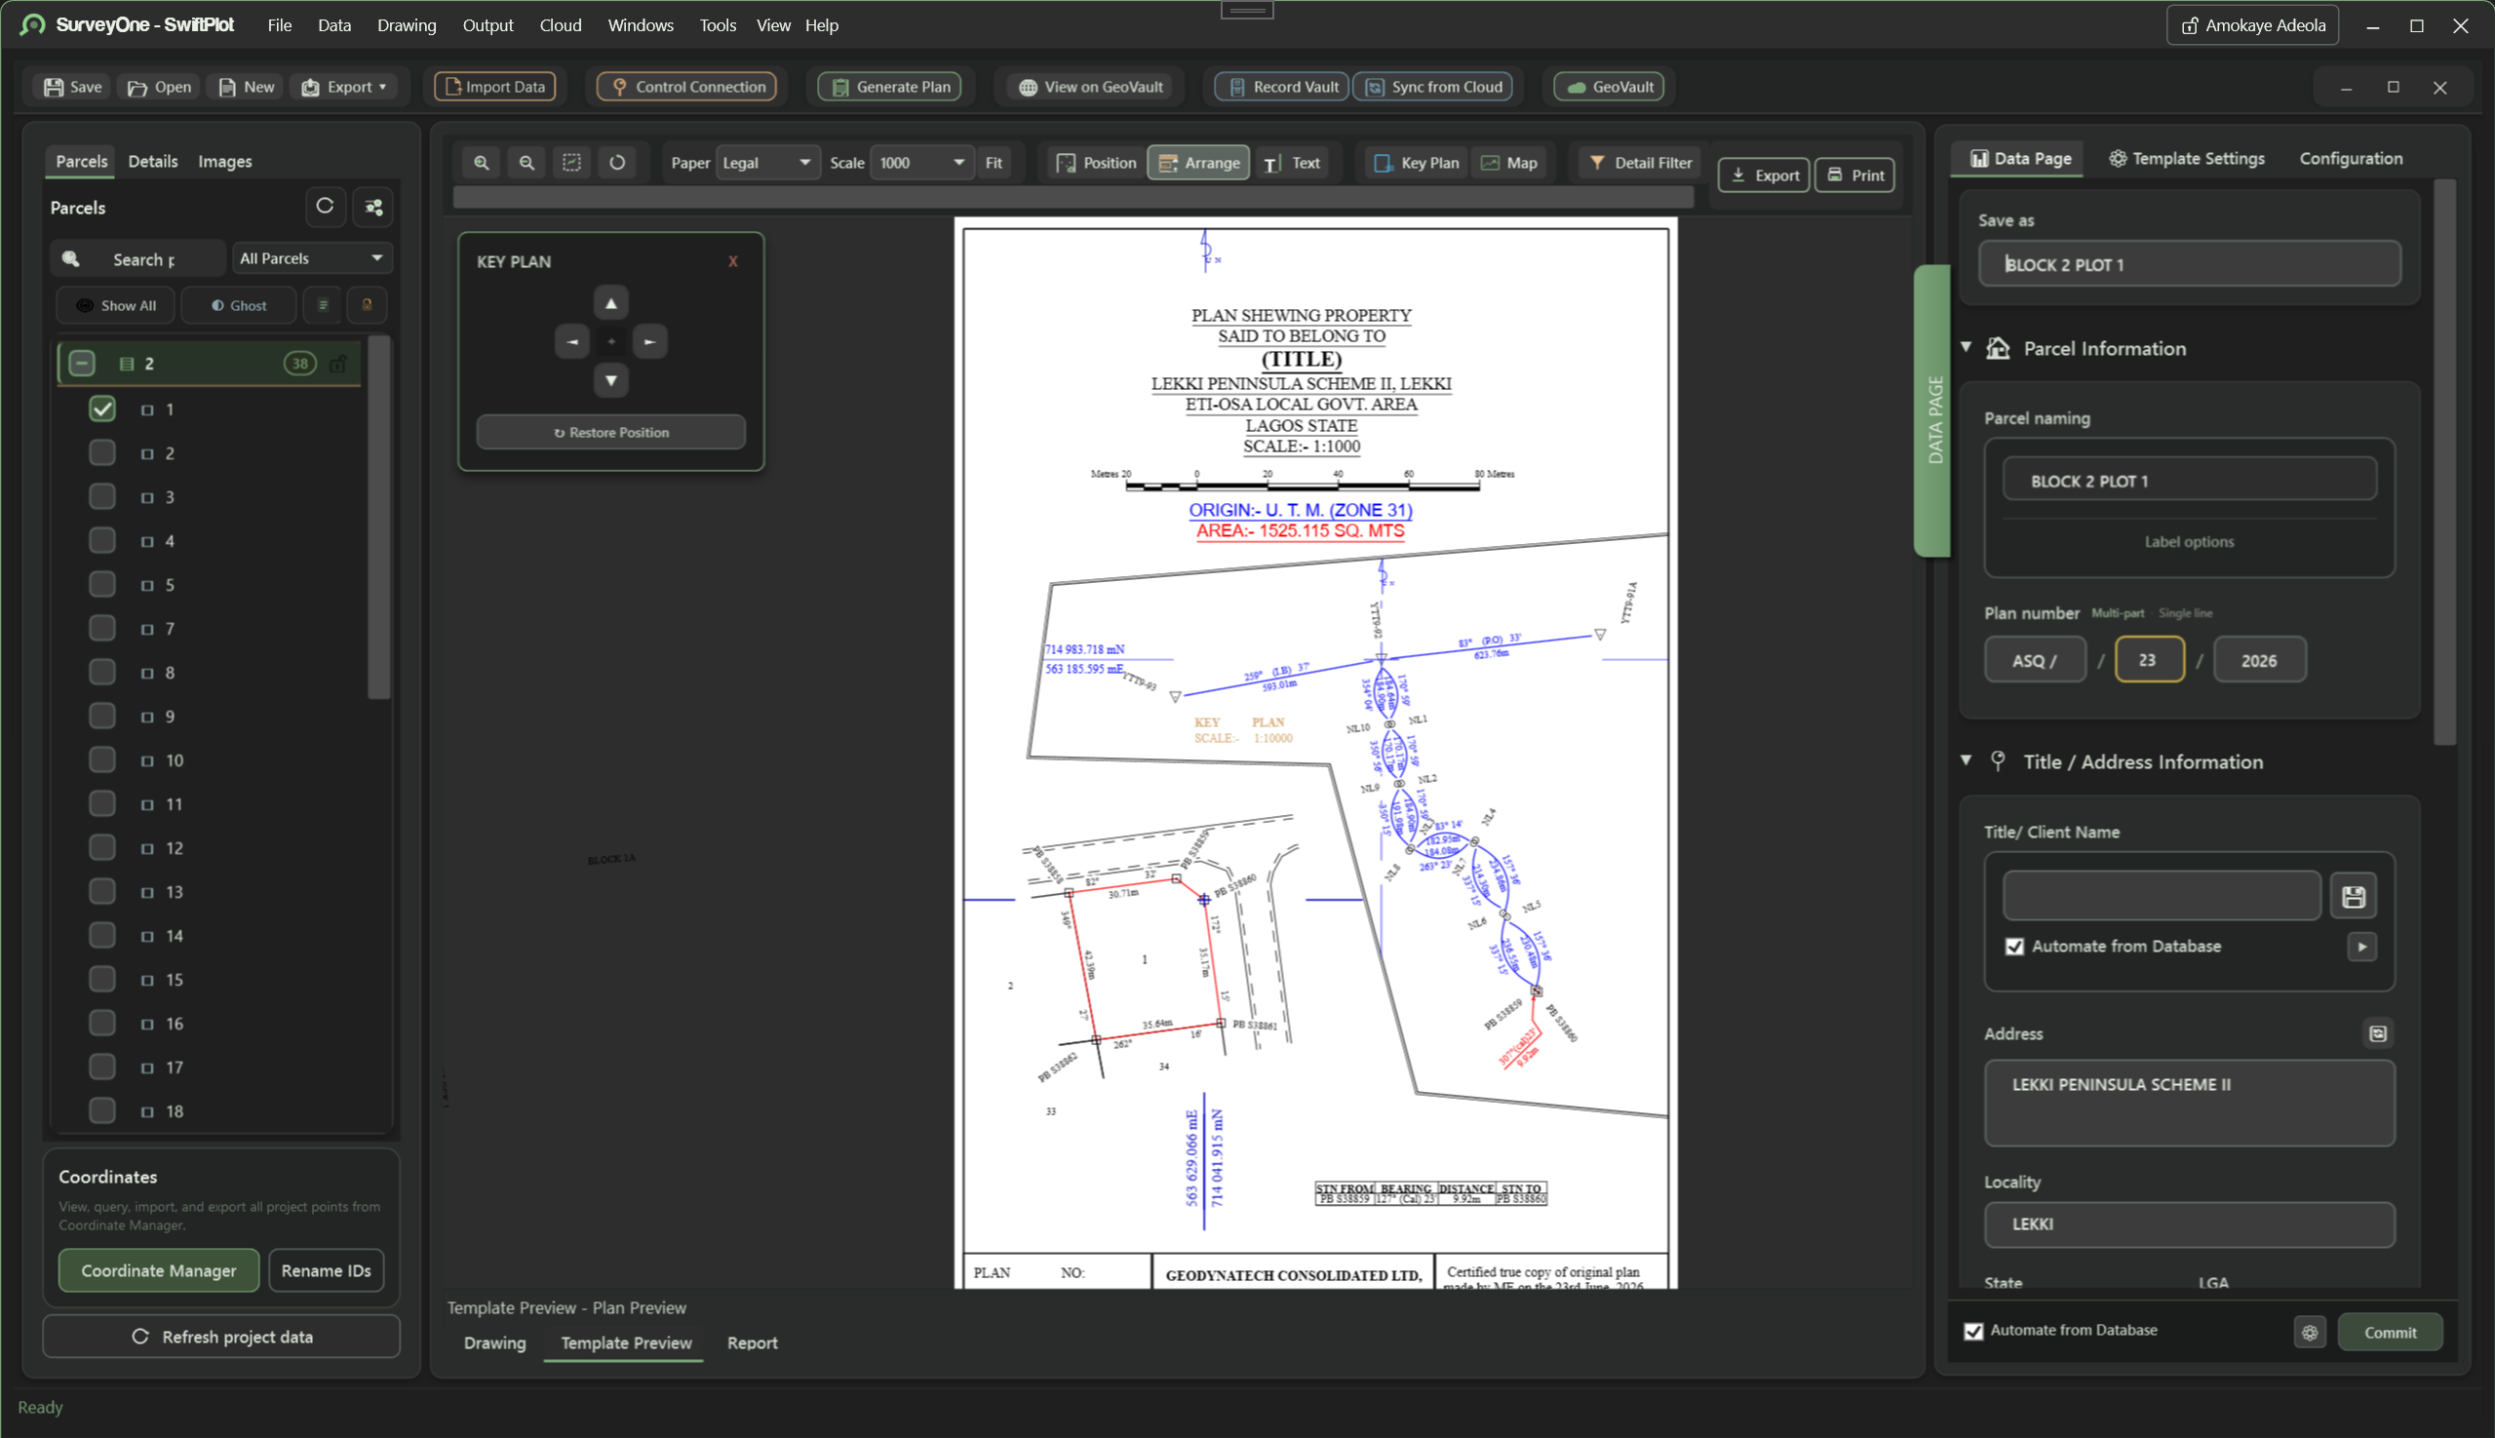Open Control Connection tool
2495x1438 pixels.
pos(686,87)
